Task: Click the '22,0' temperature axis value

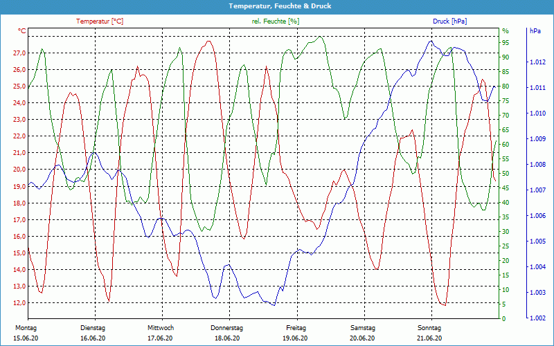Action: [20, 136]
